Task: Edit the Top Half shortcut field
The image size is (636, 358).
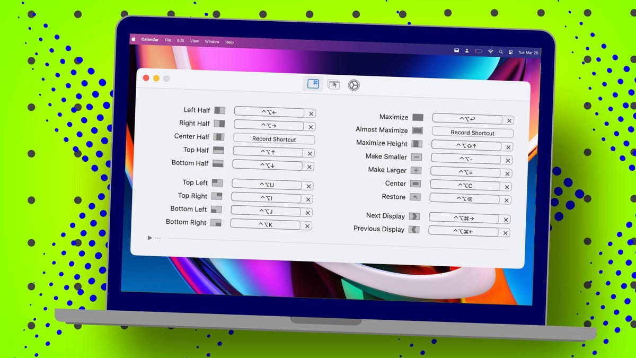Action: [x=267, y=152]
